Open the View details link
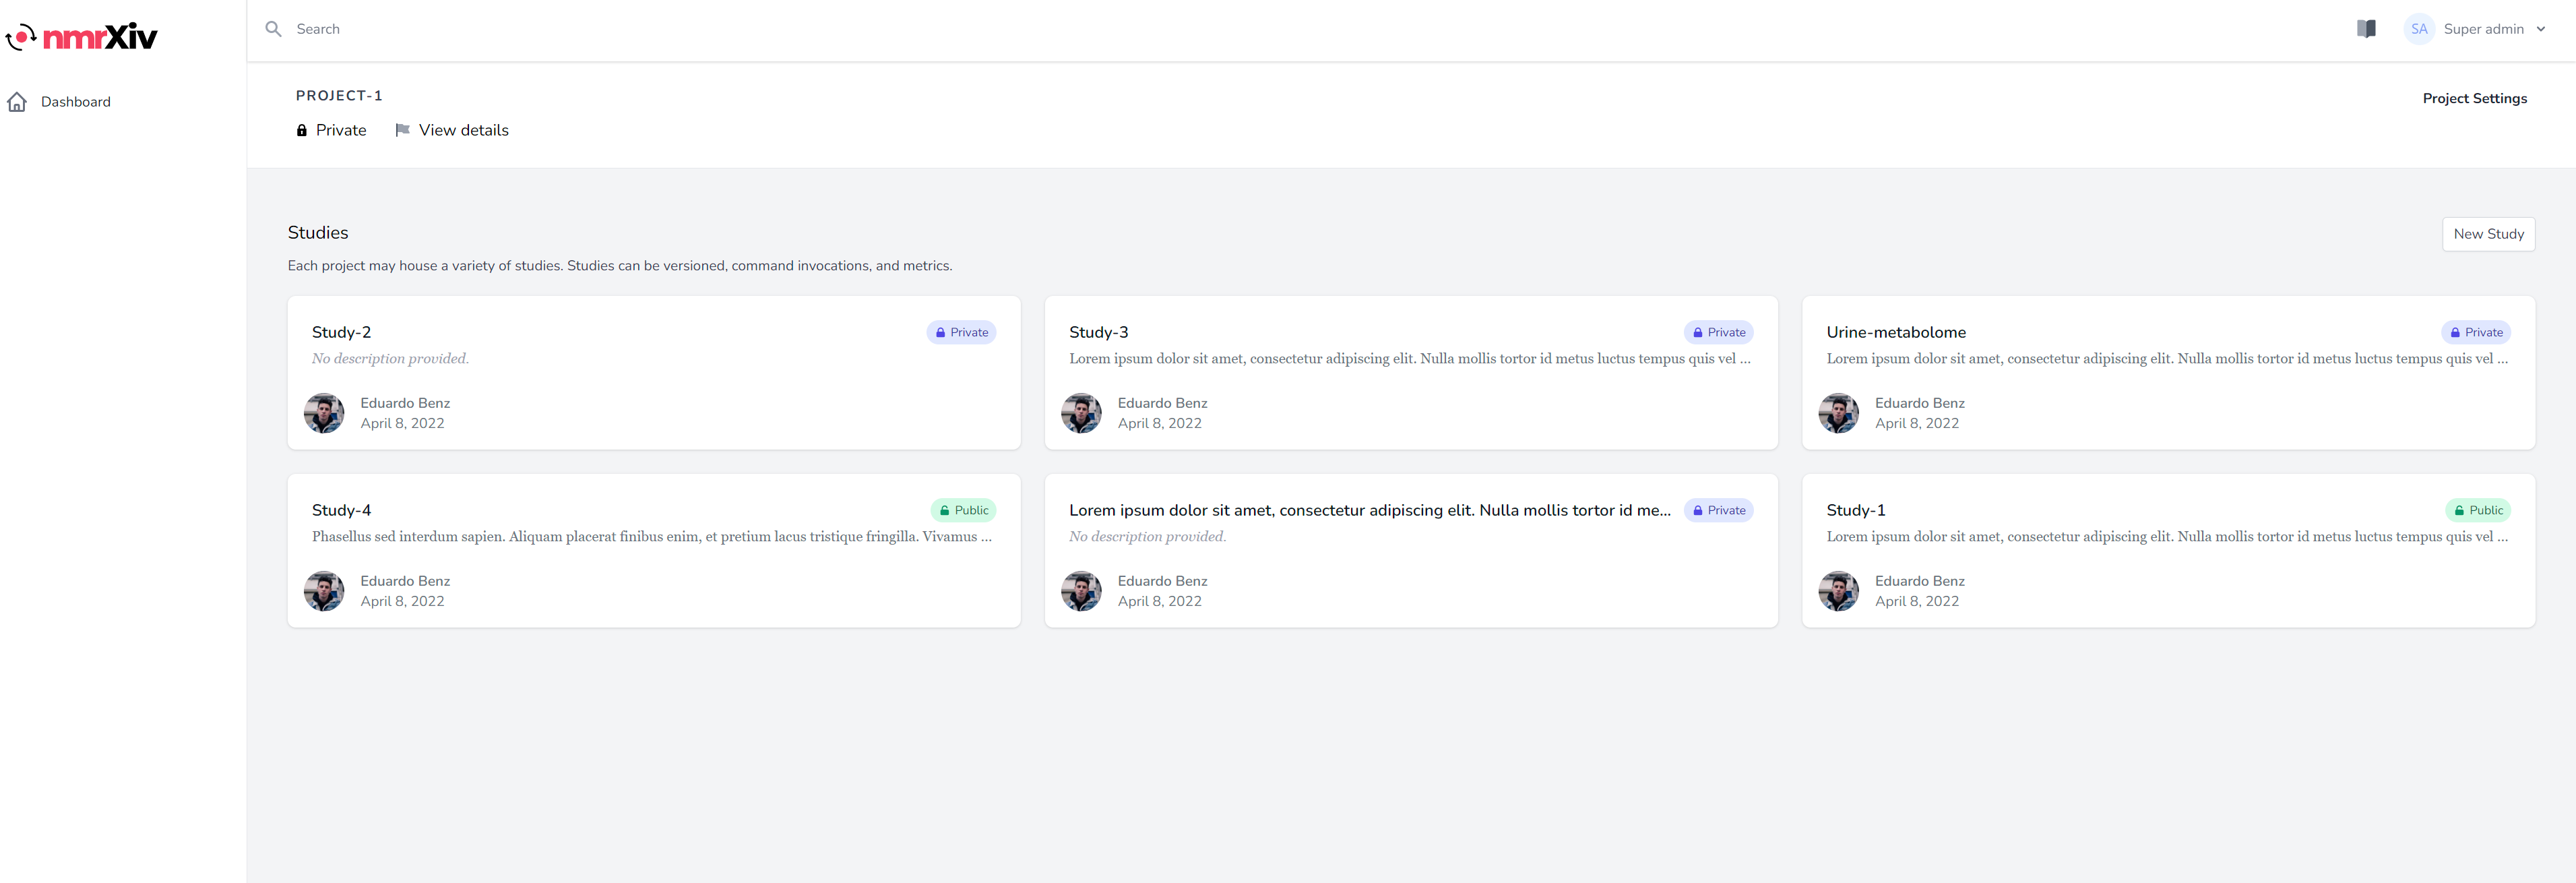Screen dimensions: 2576x883 point(463,130)
